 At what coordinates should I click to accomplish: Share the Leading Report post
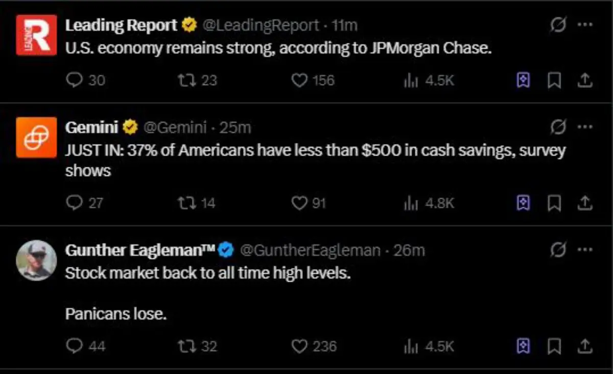point(585,81)
